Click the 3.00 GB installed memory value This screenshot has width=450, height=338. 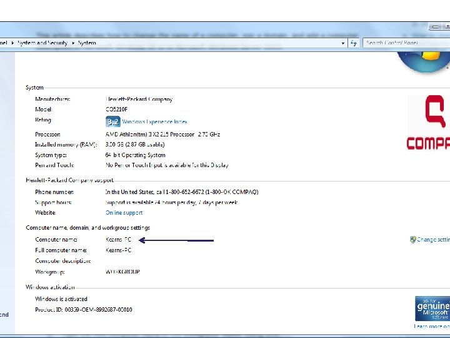(x=135, y=145)
